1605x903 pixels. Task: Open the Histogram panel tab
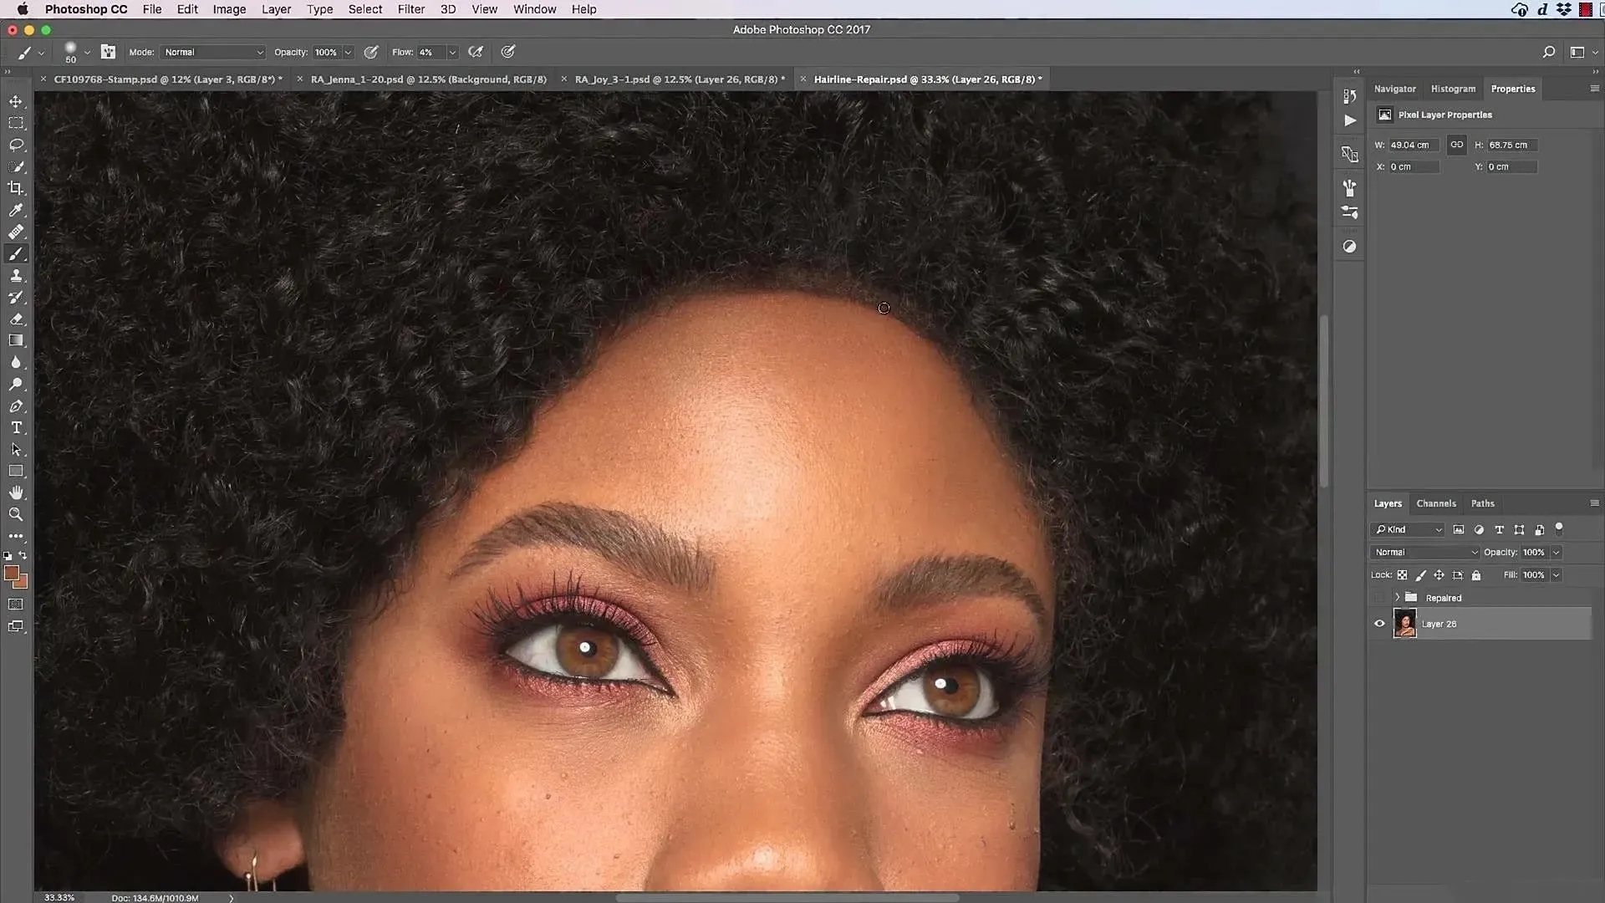coord(1453,89)
